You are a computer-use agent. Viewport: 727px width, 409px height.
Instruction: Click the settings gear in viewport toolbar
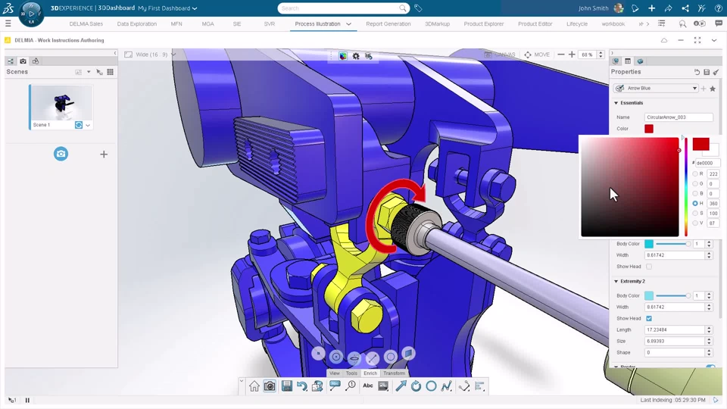pos(356,56)
